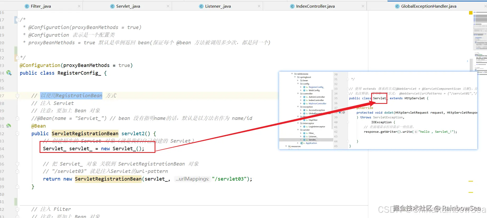The height and width of the screenshot is (218, 487).
Task: Click the class icon on Listener_.java tab
Action: tap(201, 6)
